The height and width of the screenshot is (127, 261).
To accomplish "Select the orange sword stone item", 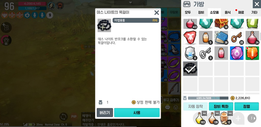I will (252, 53).
